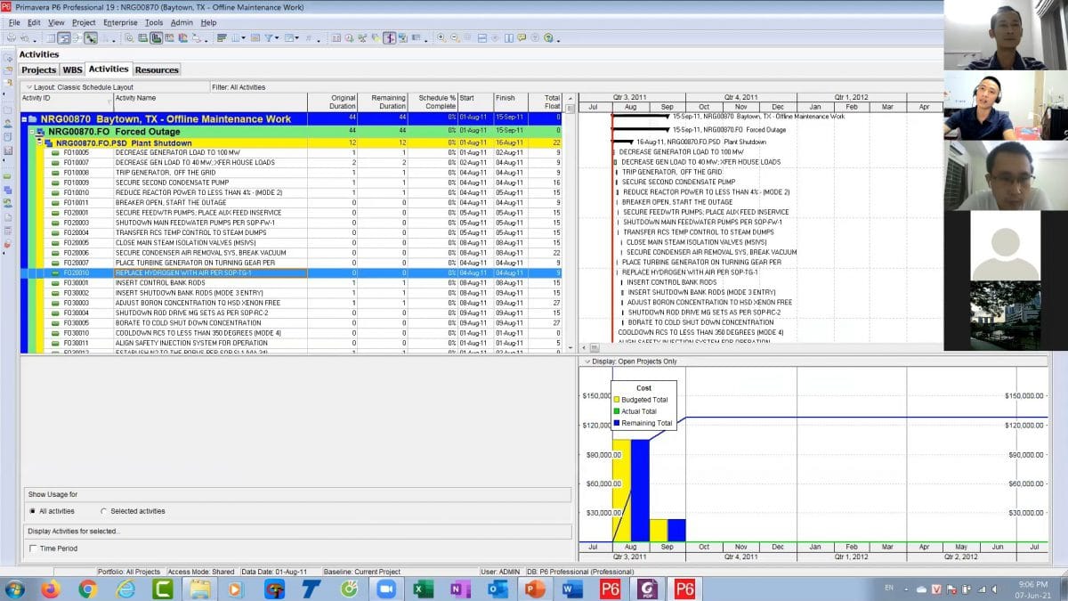Collapse the NRG00870 Baytown project group
The width and height of the screenshot is (1068, 601).
tap(24, 118)
